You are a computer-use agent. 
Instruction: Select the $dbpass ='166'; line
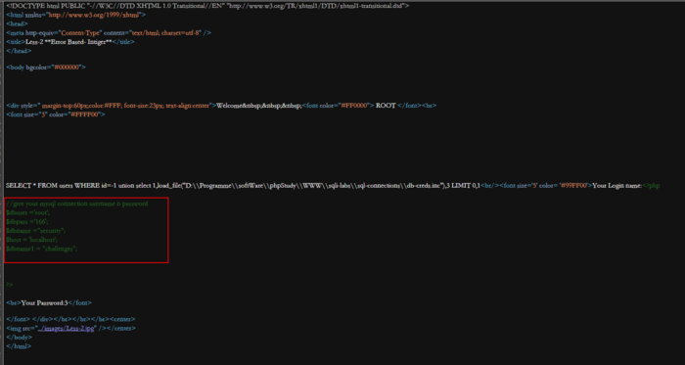pyautogui.click(x=27, y=222)
